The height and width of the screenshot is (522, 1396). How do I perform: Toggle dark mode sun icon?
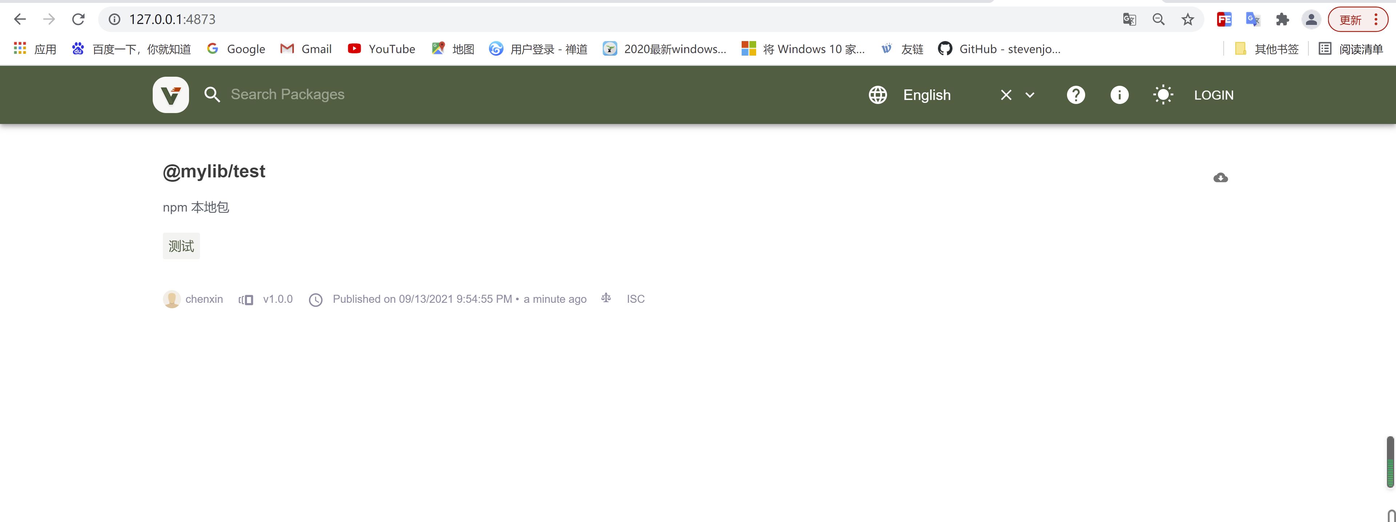coord(1163,95)
